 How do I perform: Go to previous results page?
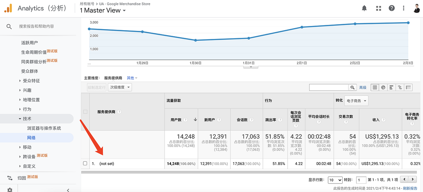pyautogui.click(x=404, y=179)
